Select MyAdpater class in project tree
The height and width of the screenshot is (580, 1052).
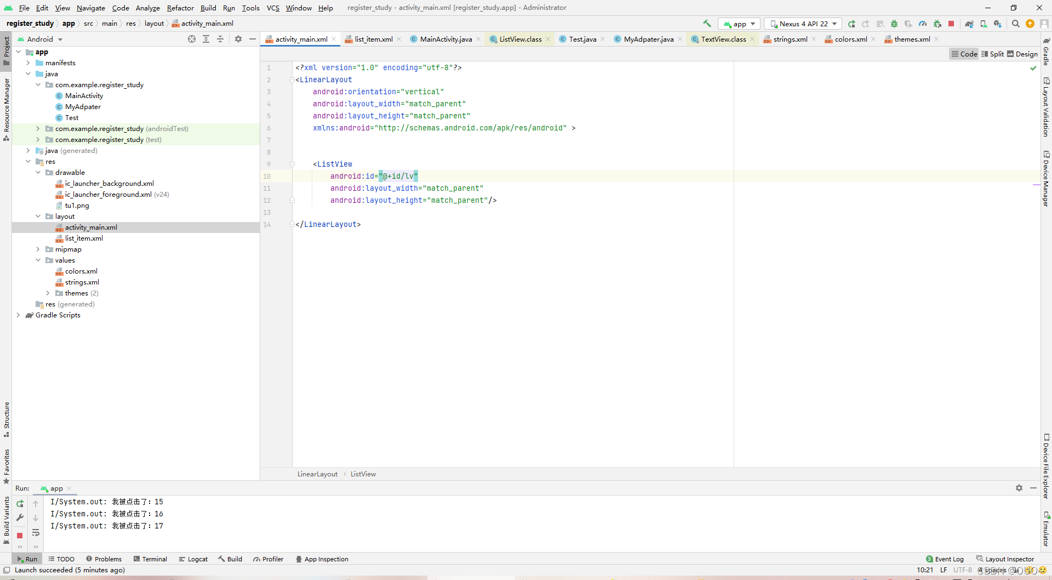coord(83,106)
